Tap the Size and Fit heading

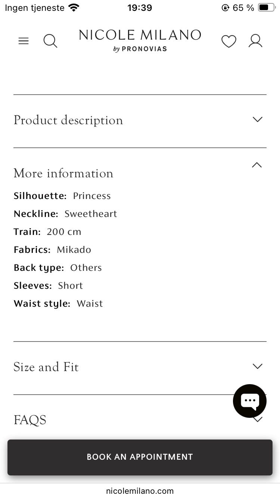pyautogui.click(x=46, y=367)
